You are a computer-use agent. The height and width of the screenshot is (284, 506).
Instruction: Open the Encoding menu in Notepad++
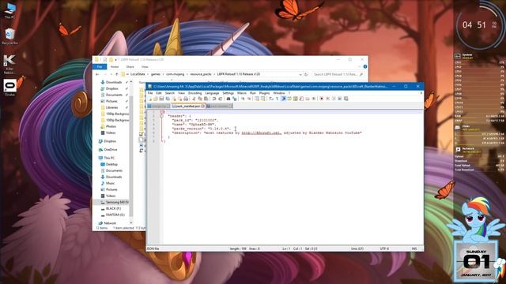point(194,93)
